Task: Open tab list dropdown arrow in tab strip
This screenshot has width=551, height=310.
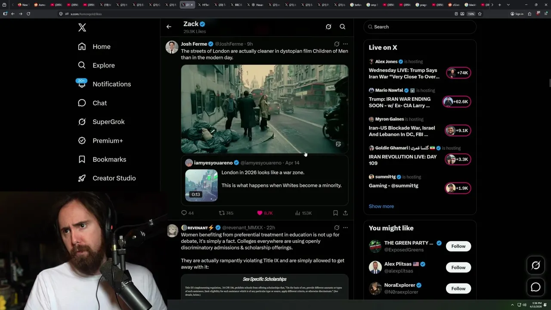Action: (508, 5)
